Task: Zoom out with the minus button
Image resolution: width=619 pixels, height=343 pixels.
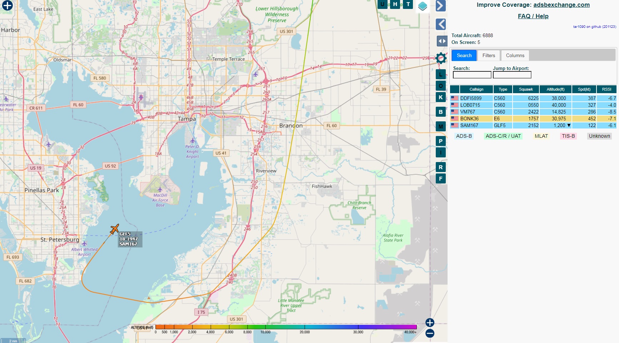Action: (x=430, y=333)
